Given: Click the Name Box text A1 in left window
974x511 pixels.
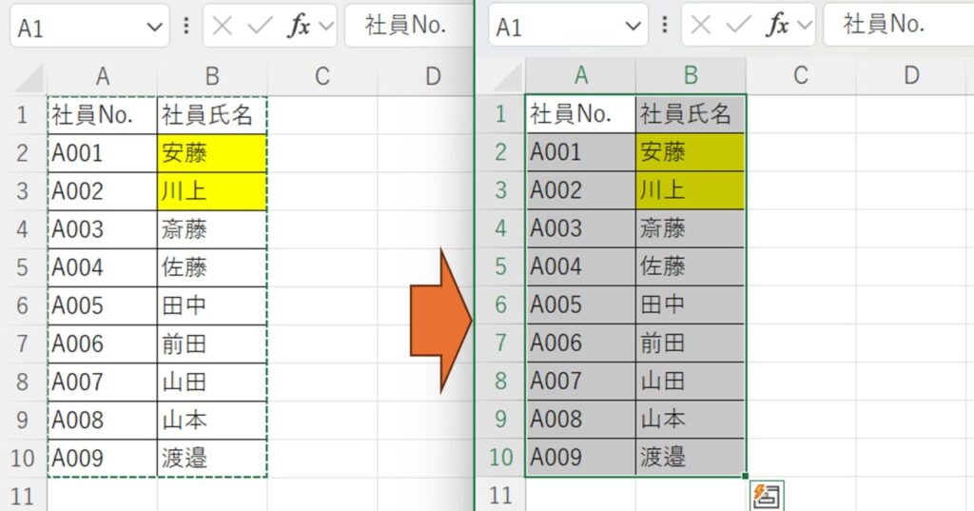Looking at the screenshot, I should coord(30,29).
